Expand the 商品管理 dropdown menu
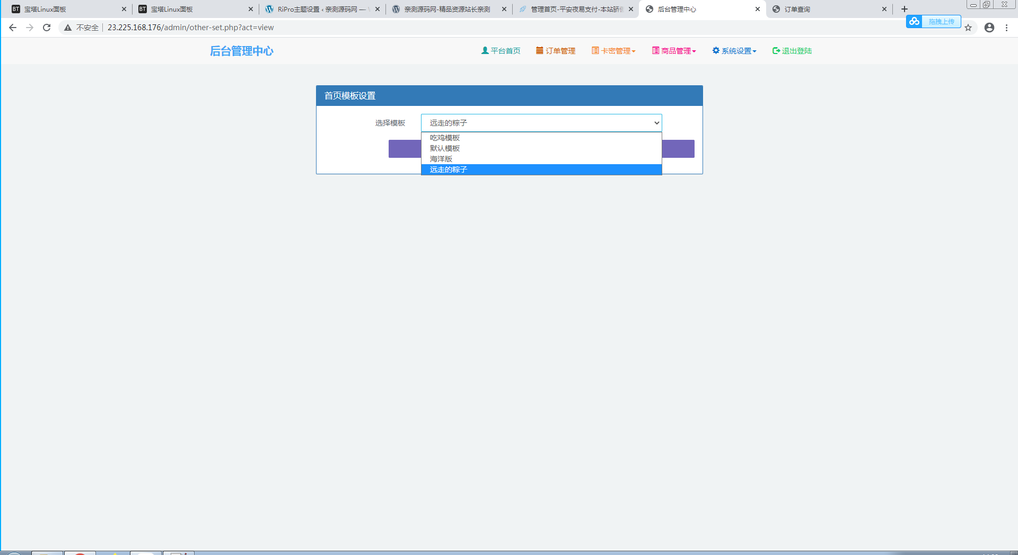Screen dimensions: 1018x555 [x=674, y=51]
